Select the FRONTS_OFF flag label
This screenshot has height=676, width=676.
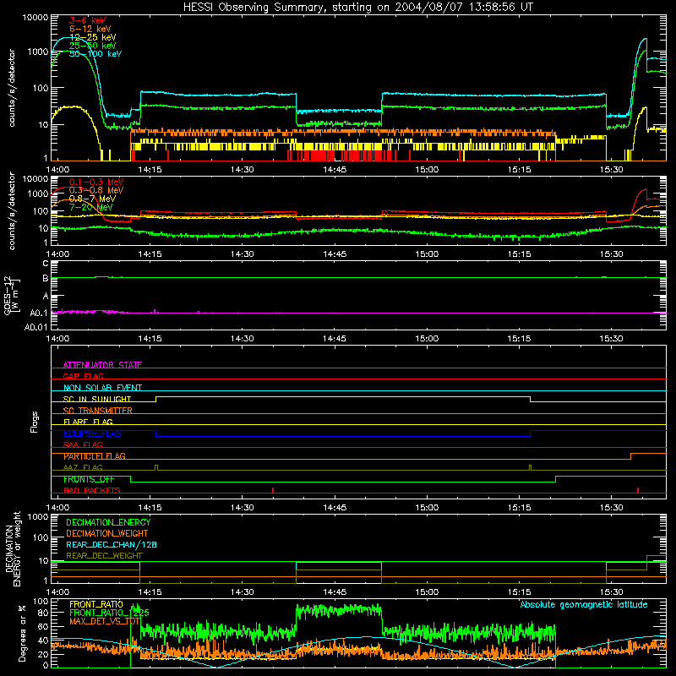click(89, 479)
